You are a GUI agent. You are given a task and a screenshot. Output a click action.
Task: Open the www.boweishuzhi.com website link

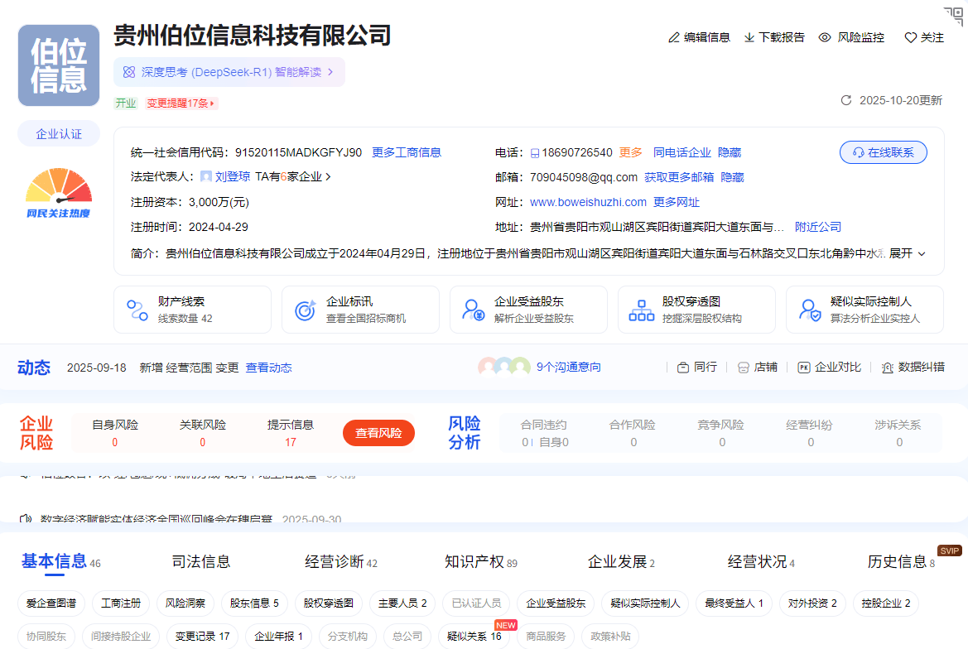[x=588, y=202]
